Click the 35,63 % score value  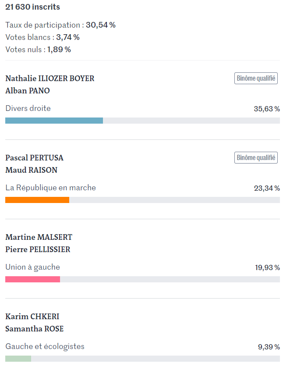(x=267, y=109)
